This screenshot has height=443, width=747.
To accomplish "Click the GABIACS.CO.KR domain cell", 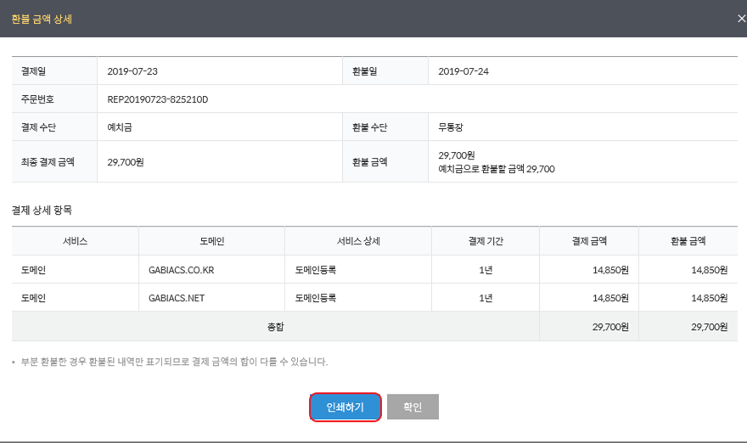I will (x=211, y=270).
